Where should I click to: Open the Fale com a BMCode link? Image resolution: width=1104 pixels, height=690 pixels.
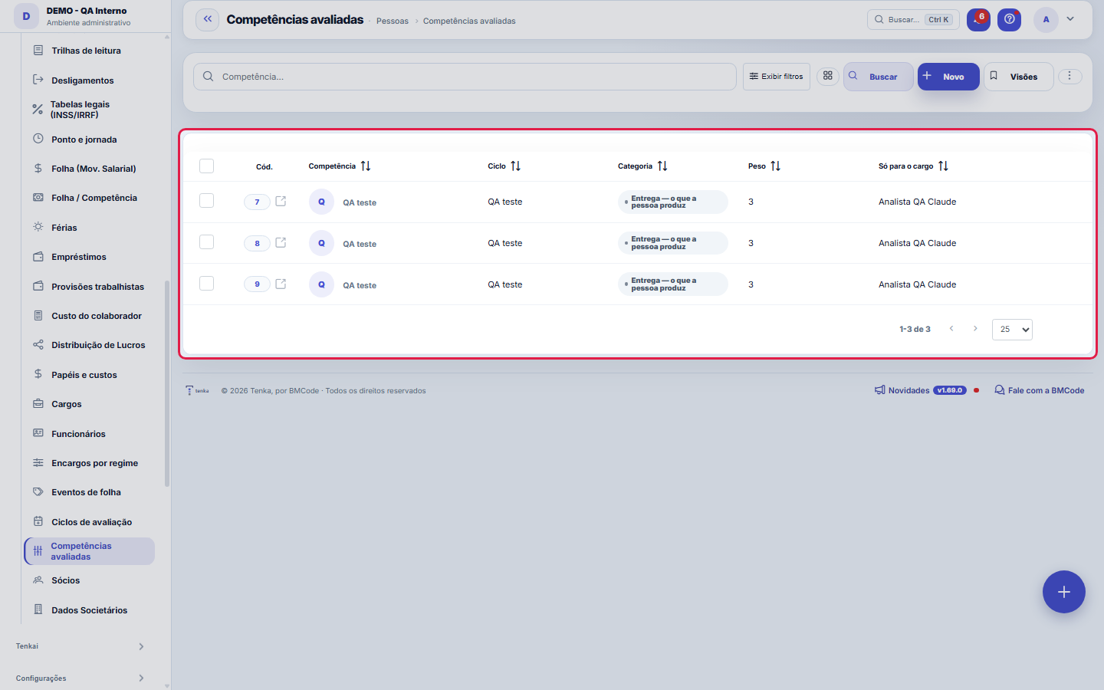pos(1040,390)
